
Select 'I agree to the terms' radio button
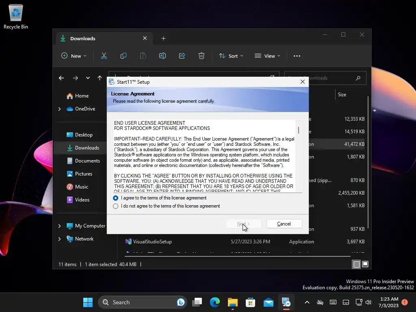(x=115, y=198)
